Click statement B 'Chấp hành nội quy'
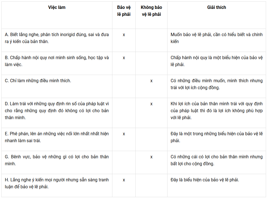Image resolution: width=268 pixels, height=198 pixels. pos(57,61)
